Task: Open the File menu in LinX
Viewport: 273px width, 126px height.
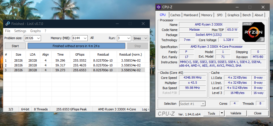Action: (x=8, y=31)
